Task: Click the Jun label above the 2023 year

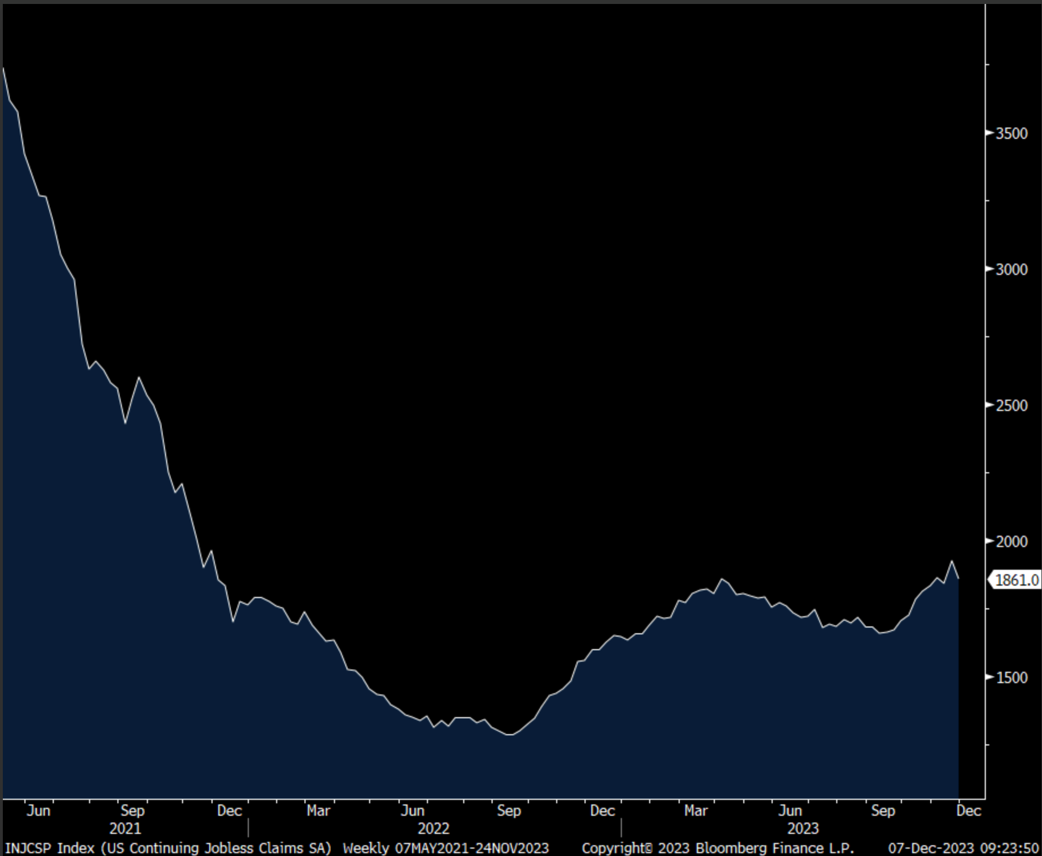Action: 790,811
